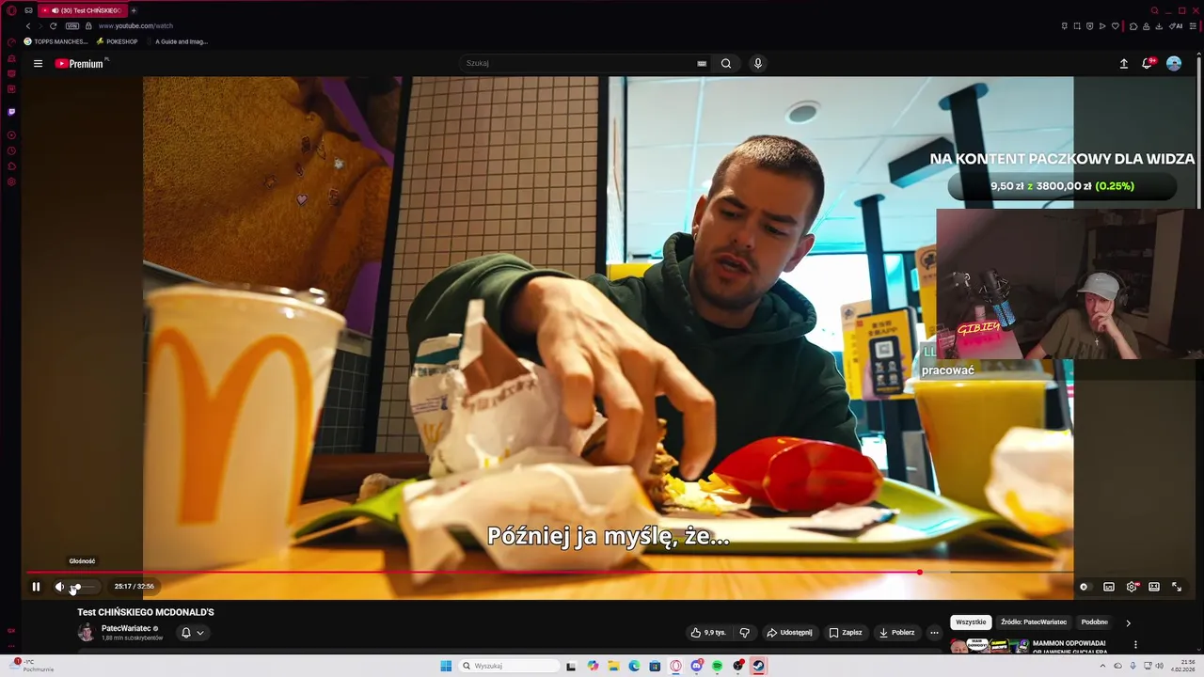This screenshot has height=677, width=1204.
Task: Click the YouTube search magnifier button
Action: point(726,64)
